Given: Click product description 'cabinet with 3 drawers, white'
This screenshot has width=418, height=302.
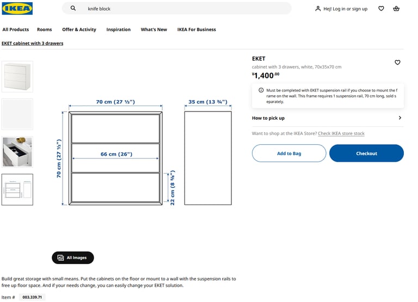Looking at the screenshot, I should [x=297, y=67].
